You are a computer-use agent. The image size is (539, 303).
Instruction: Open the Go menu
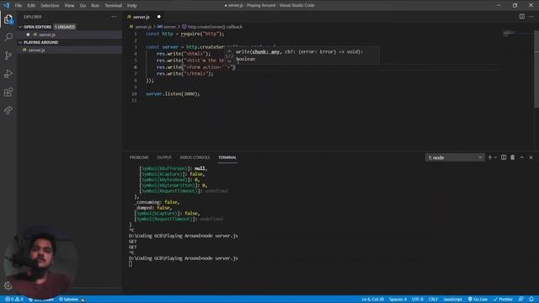(83, 5)
